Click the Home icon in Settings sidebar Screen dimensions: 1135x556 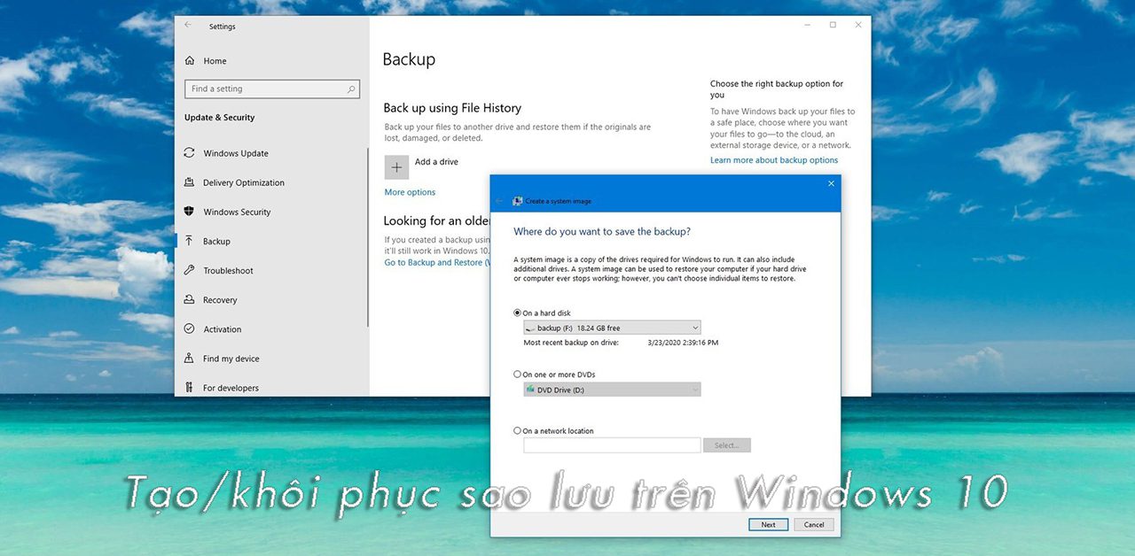pos(189,61)
